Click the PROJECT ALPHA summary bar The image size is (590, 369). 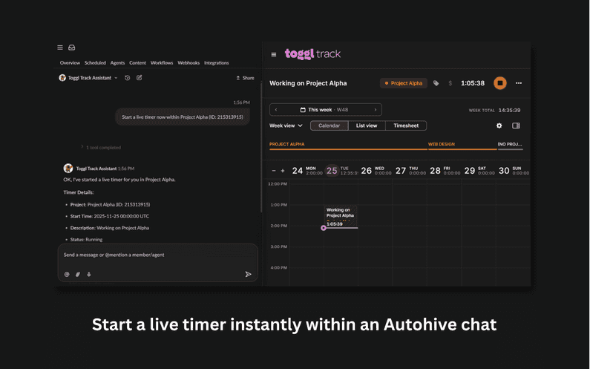(x=348, y=146)
